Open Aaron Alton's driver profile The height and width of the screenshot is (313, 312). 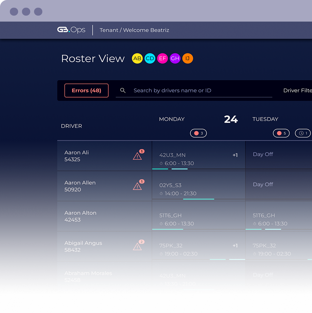tap(80, 216)
